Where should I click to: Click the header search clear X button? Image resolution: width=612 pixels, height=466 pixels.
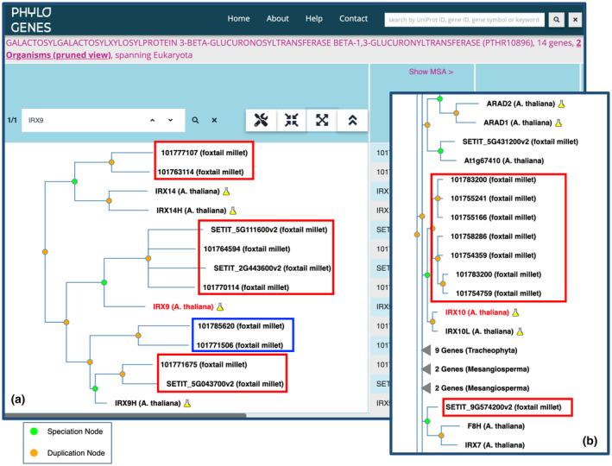point(576,19)
